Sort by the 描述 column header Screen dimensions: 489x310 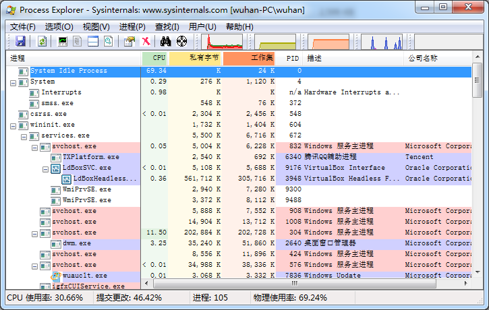(354, 58)
